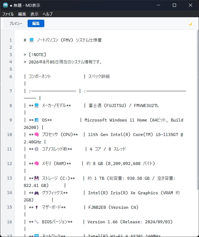Click the gear emoji before コア/スレッド数

37,149
